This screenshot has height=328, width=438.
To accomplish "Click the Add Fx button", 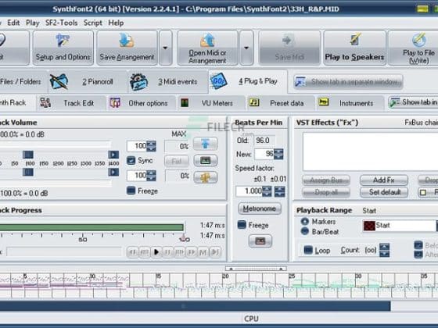I will click(x=384, y=180).
